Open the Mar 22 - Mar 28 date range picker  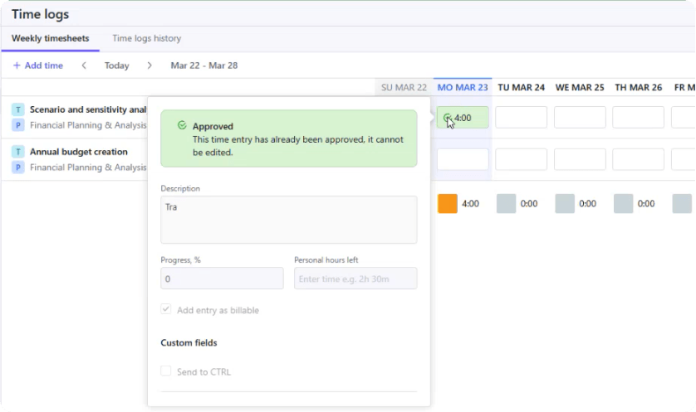point(203,65)
